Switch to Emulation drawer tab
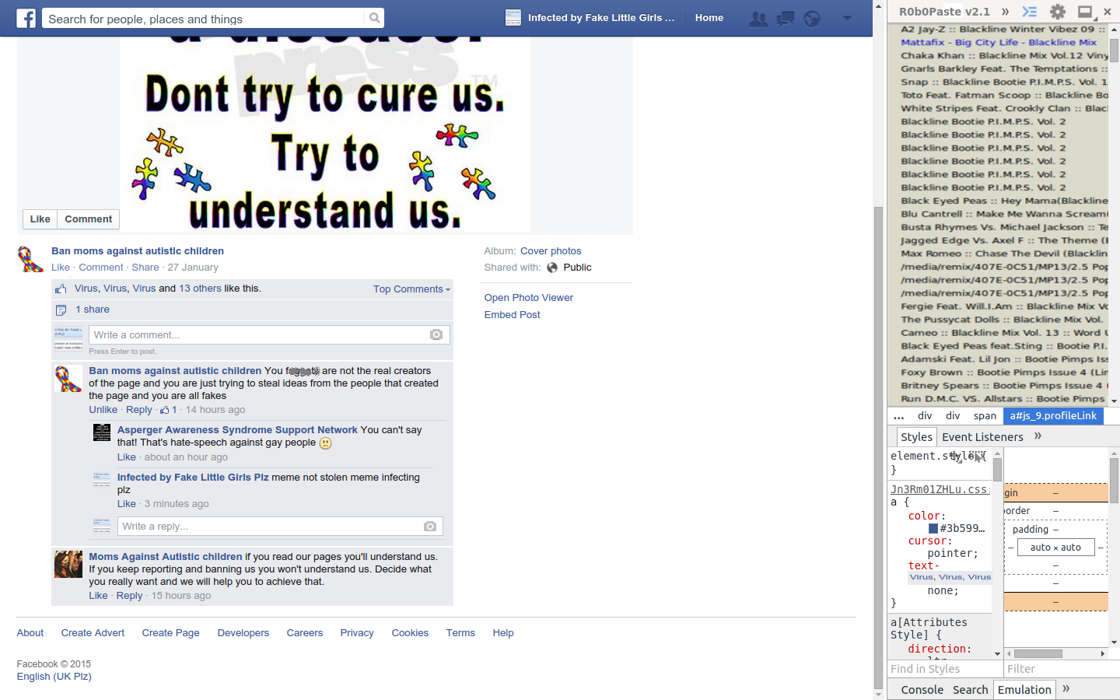 pos(1024,690)
